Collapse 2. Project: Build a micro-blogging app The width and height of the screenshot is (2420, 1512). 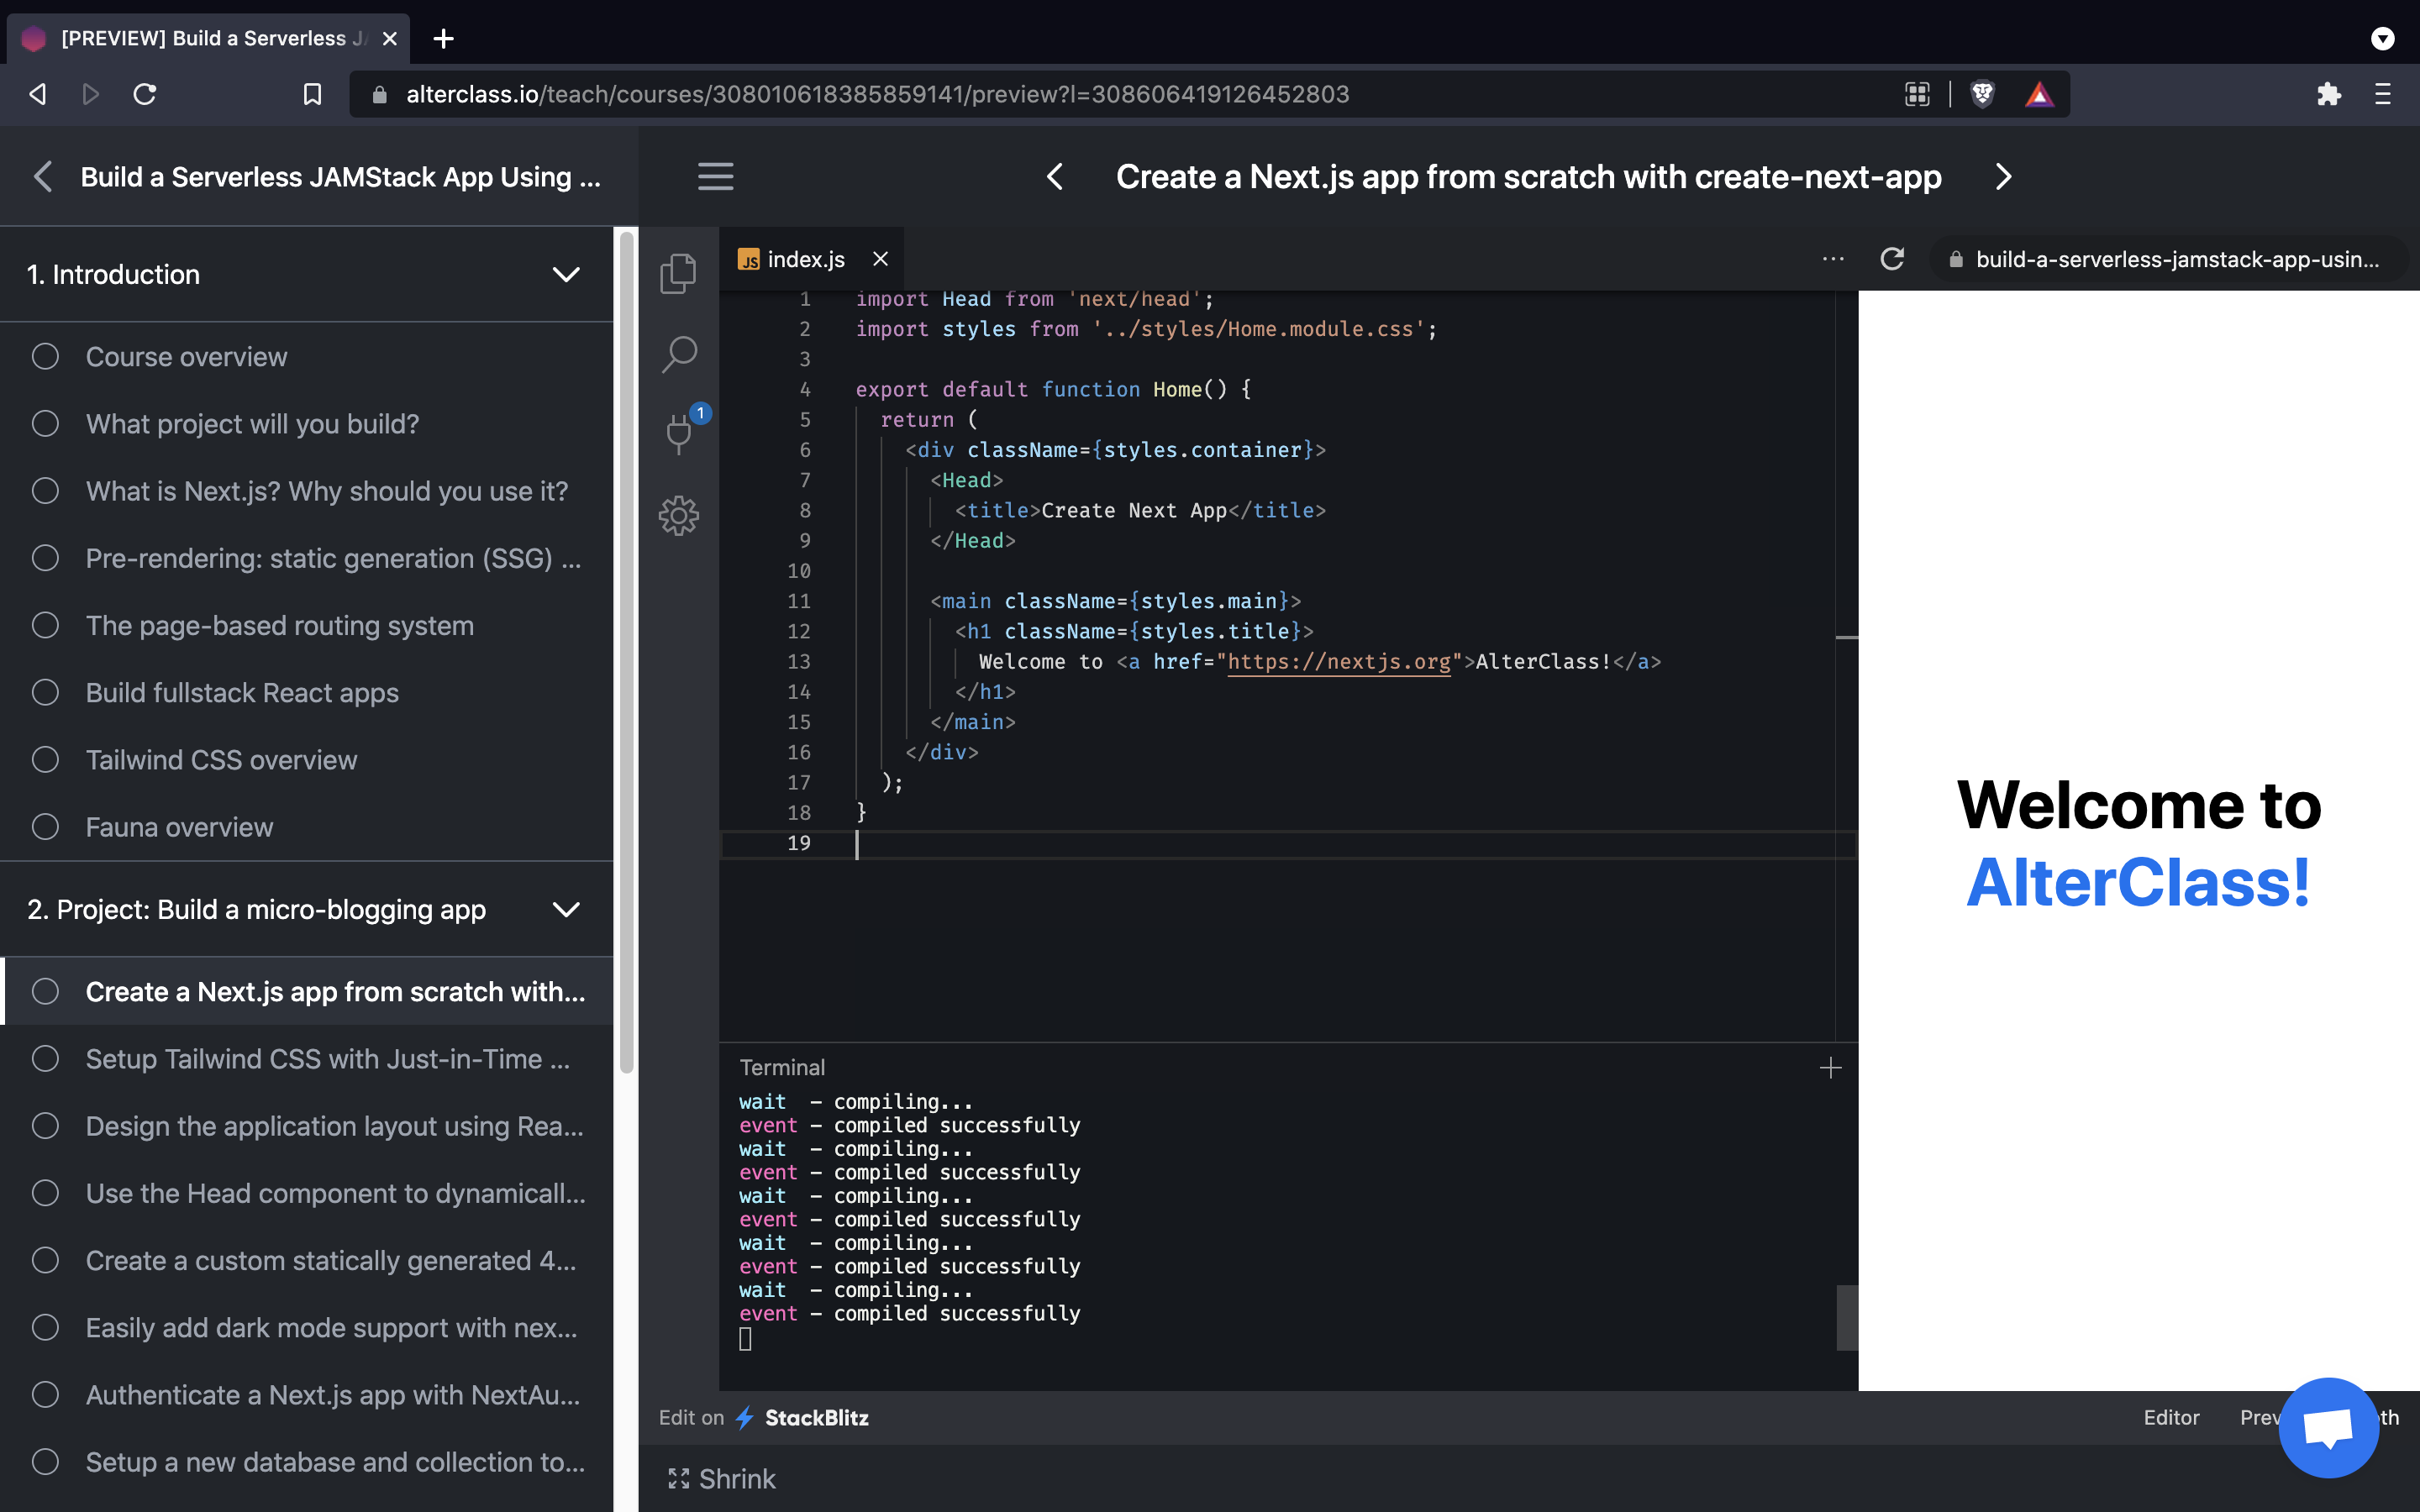click(x=566, y=909)
